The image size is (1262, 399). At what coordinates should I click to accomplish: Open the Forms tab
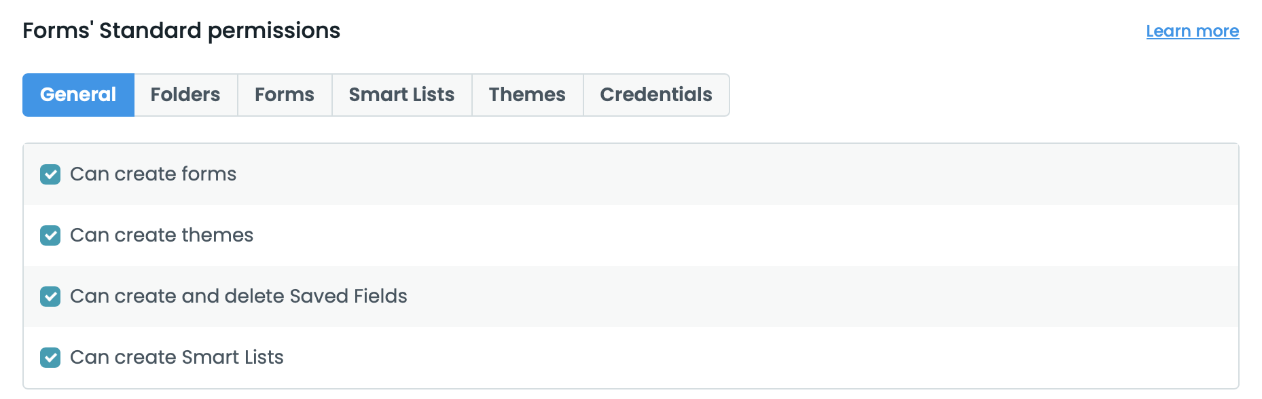click(x=284, y=95)
